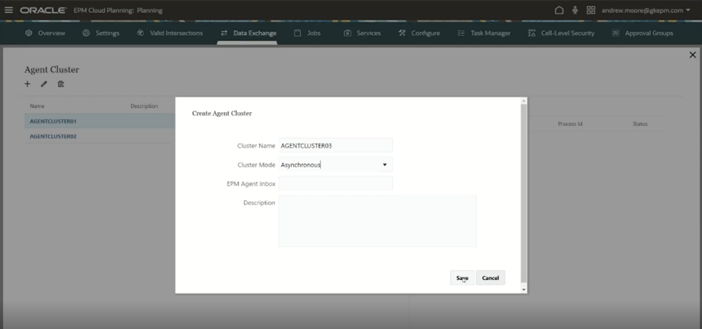Open the Task Manager tab

pos(483,33)
